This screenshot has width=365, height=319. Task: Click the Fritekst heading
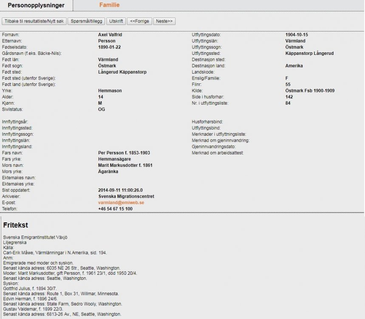16,225
